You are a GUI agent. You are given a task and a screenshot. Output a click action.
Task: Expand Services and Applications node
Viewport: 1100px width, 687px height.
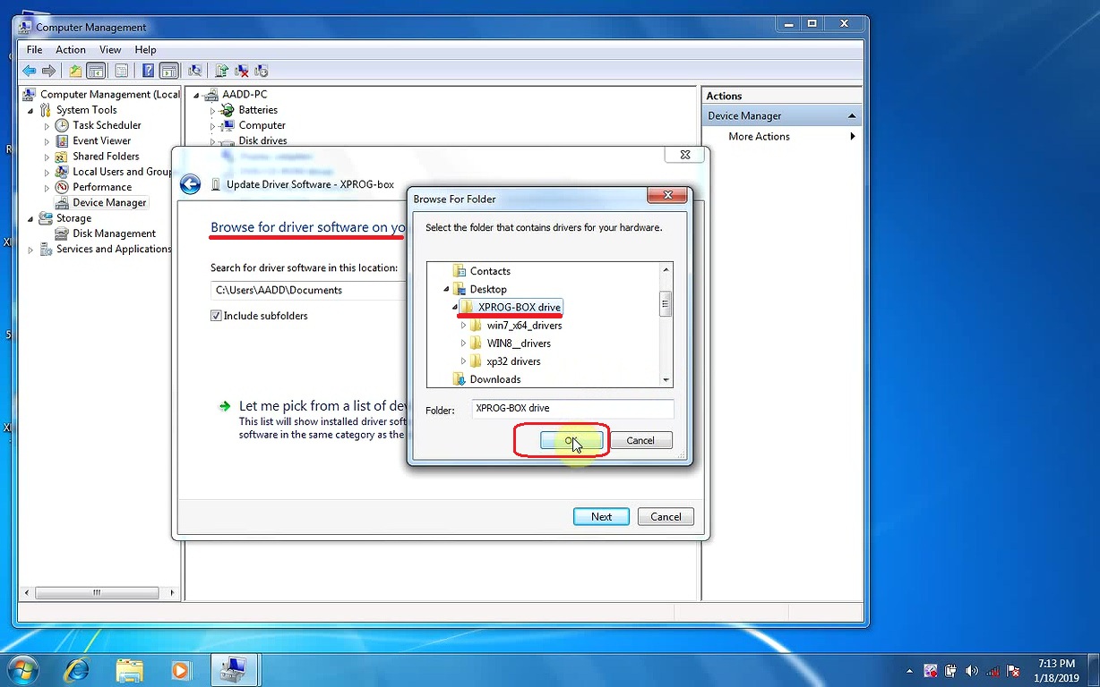coord(30,250)
